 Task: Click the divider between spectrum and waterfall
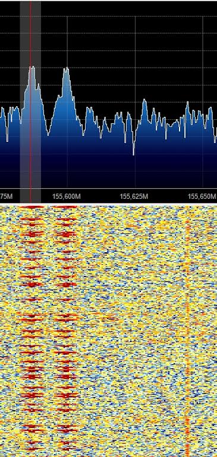[108, 204]
